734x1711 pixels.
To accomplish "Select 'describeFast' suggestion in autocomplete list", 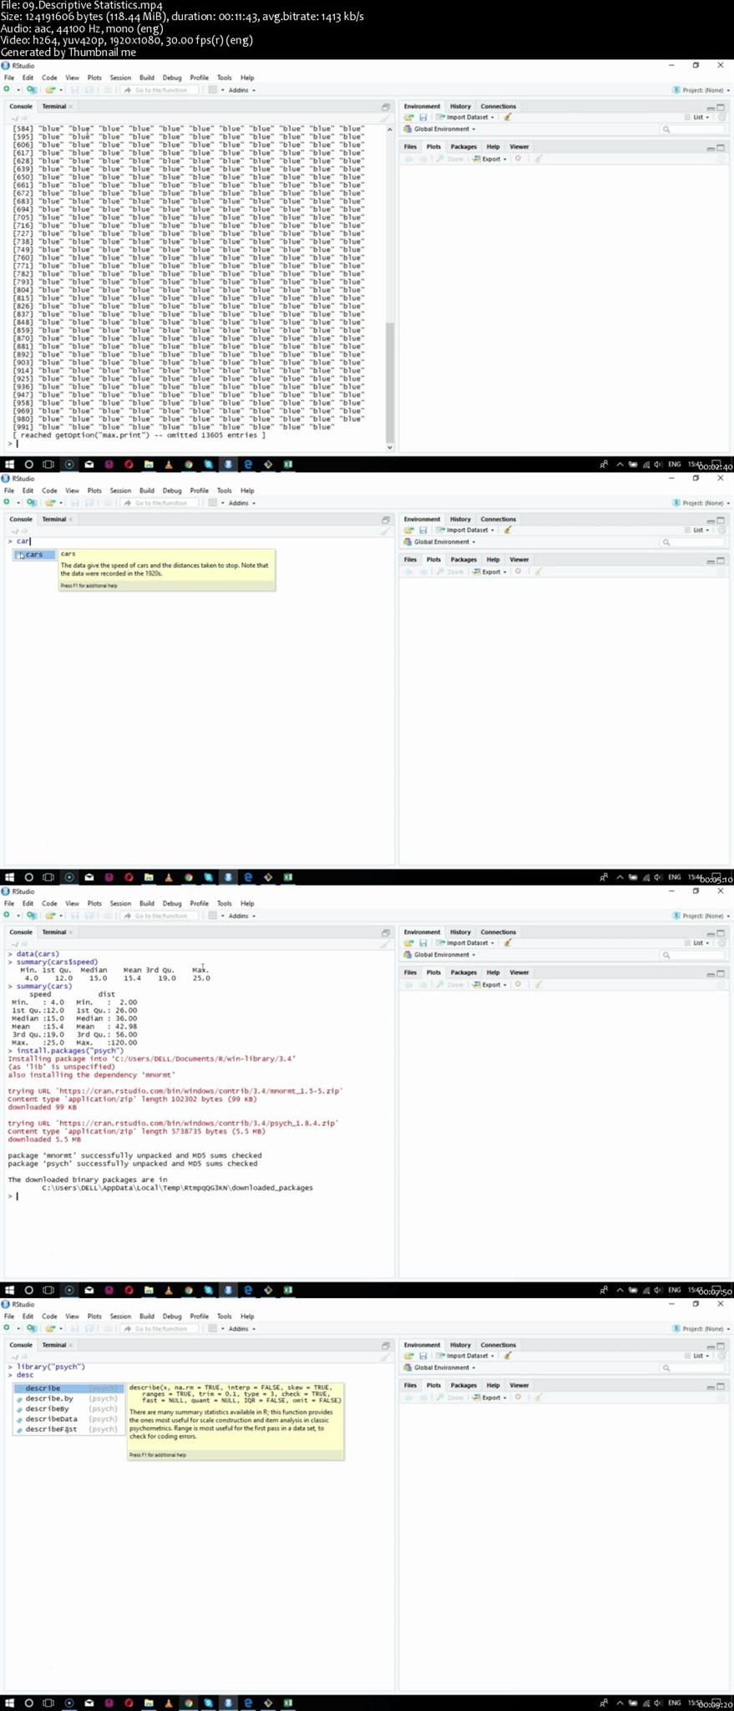I will coord(68,1429).
